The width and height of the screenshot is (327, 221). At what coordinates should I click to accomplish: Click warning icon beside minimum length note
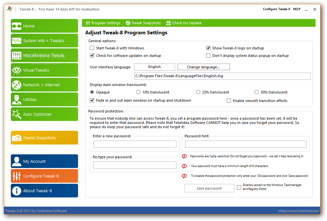click(x=184, y=166)
